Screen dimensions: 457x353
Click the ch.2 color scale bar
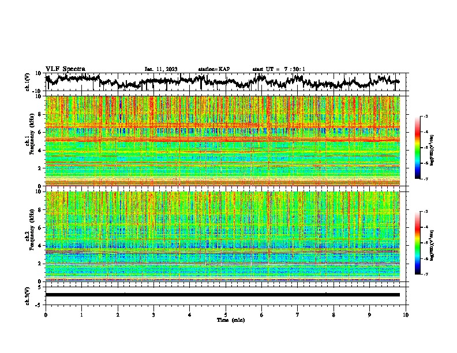417,243
